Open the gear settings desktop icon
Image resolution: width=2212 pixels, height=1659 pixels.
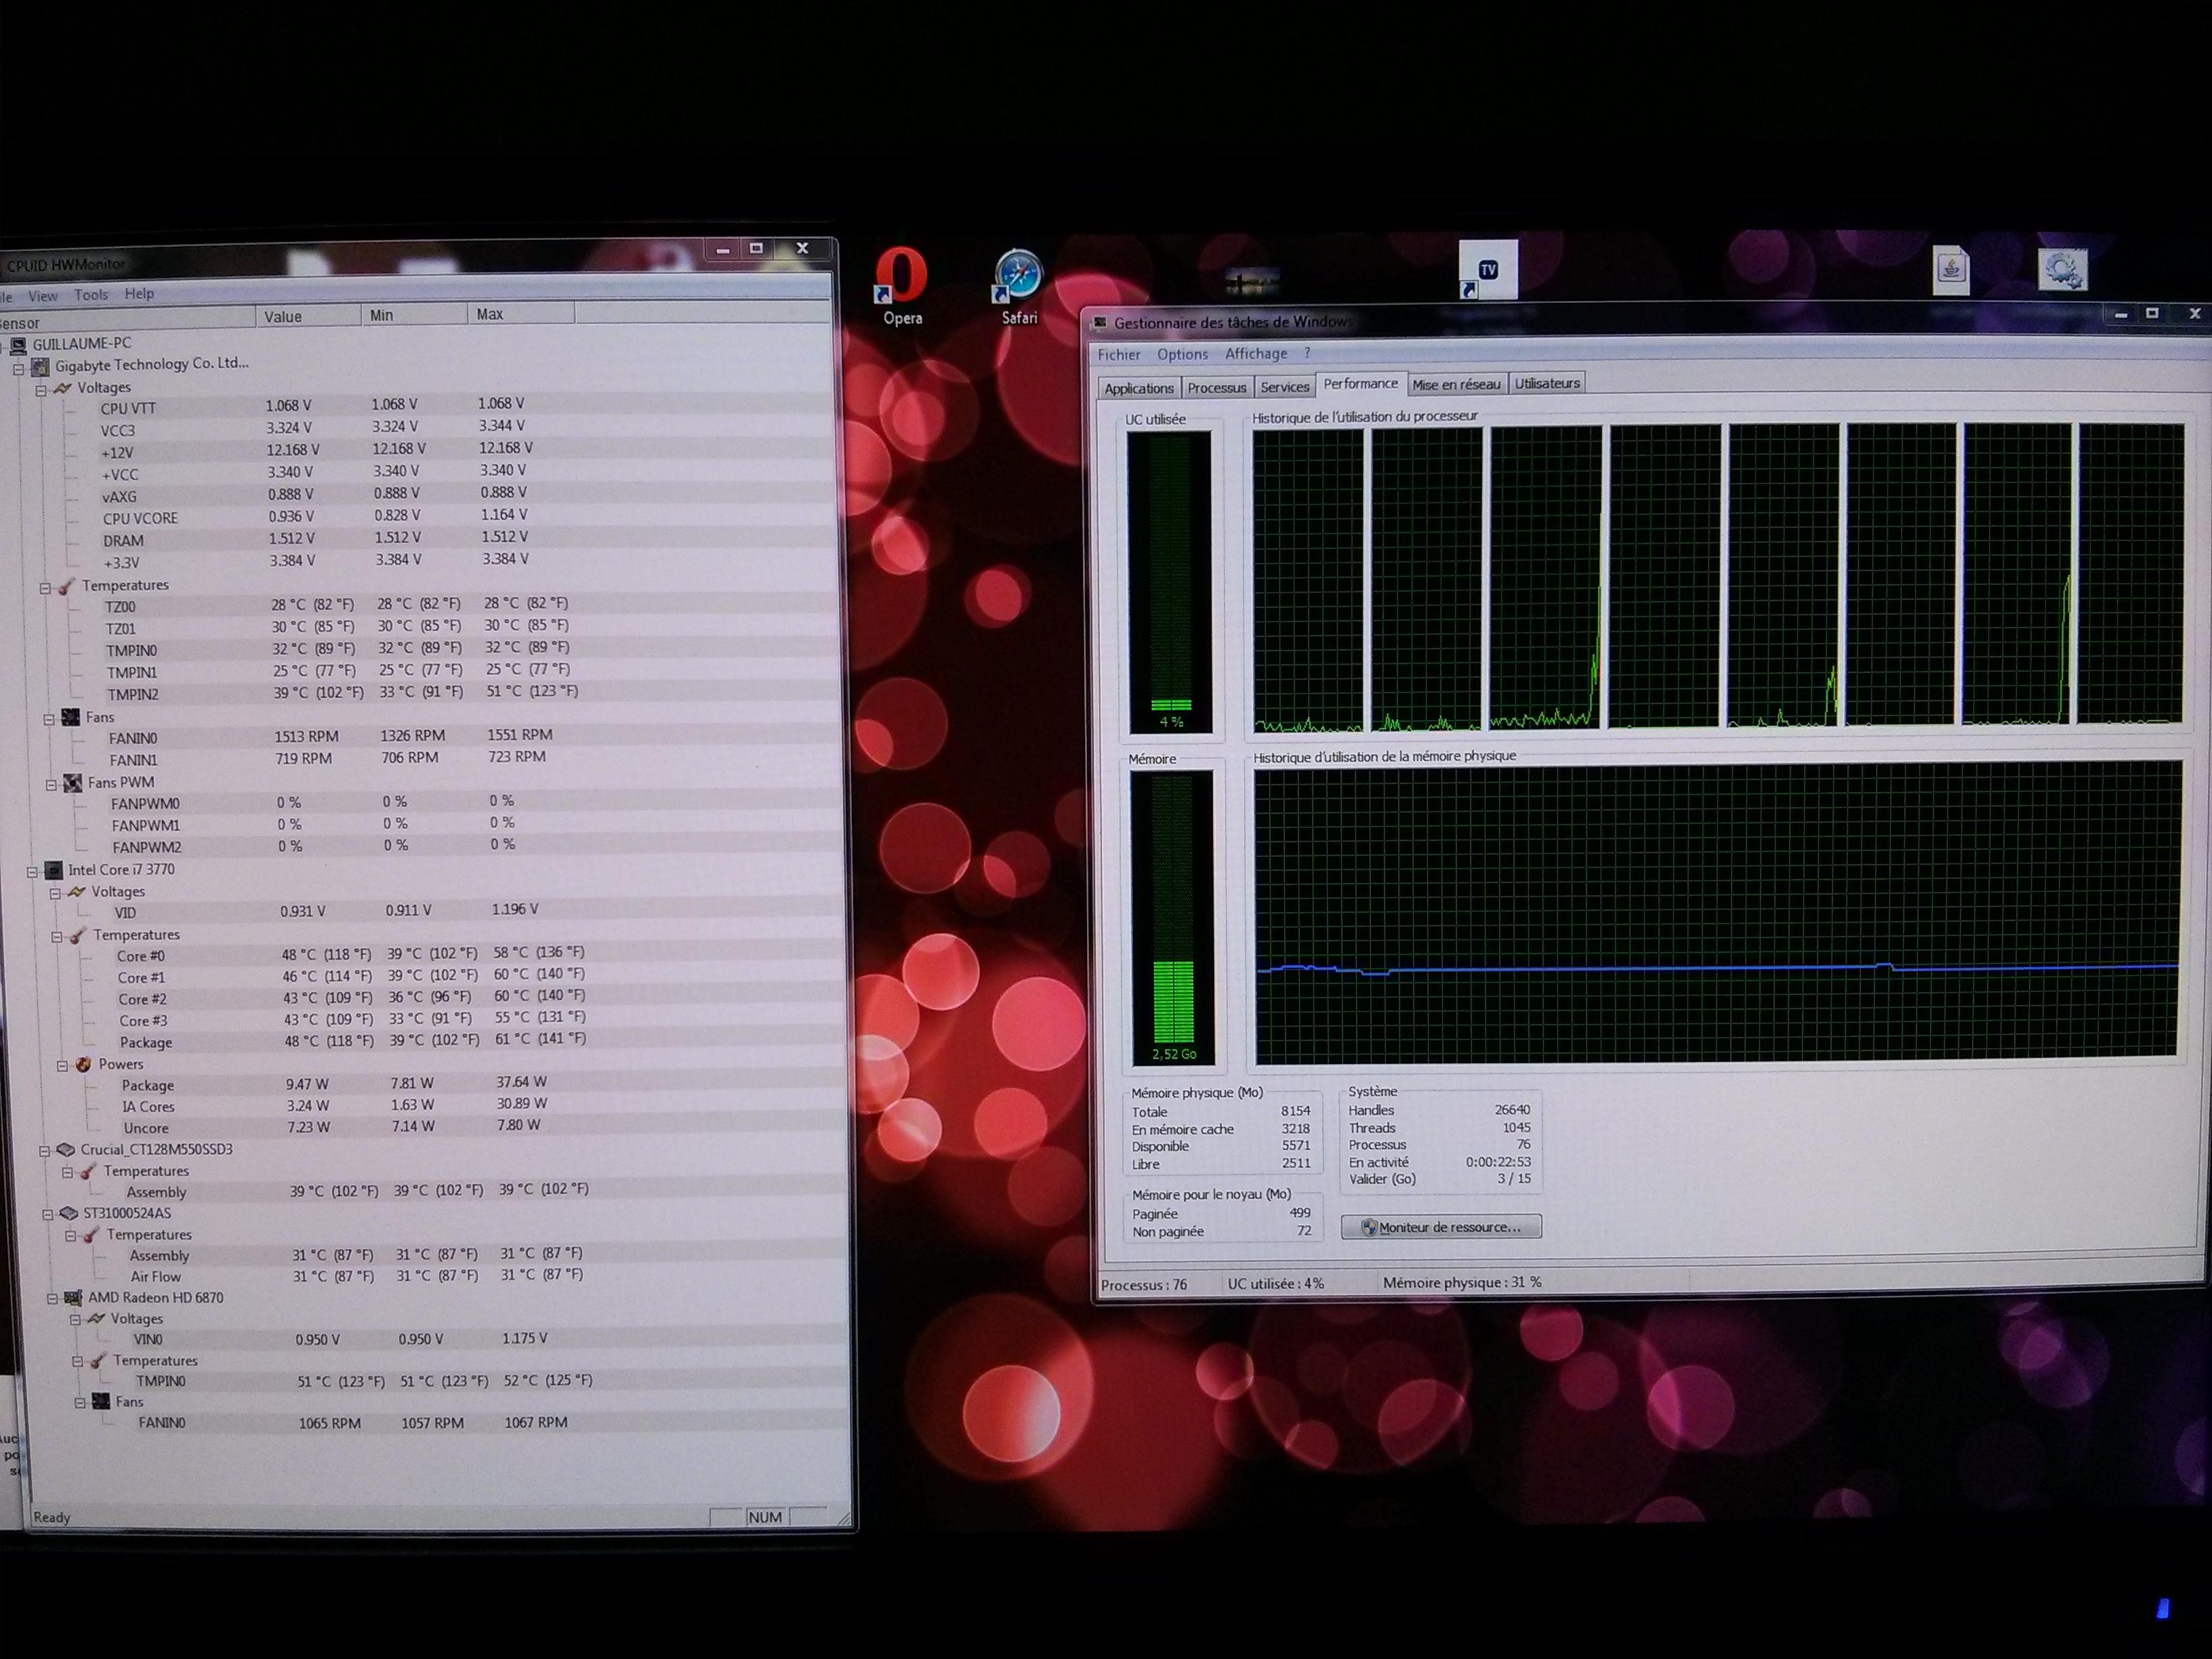(x=2062, y=268)
